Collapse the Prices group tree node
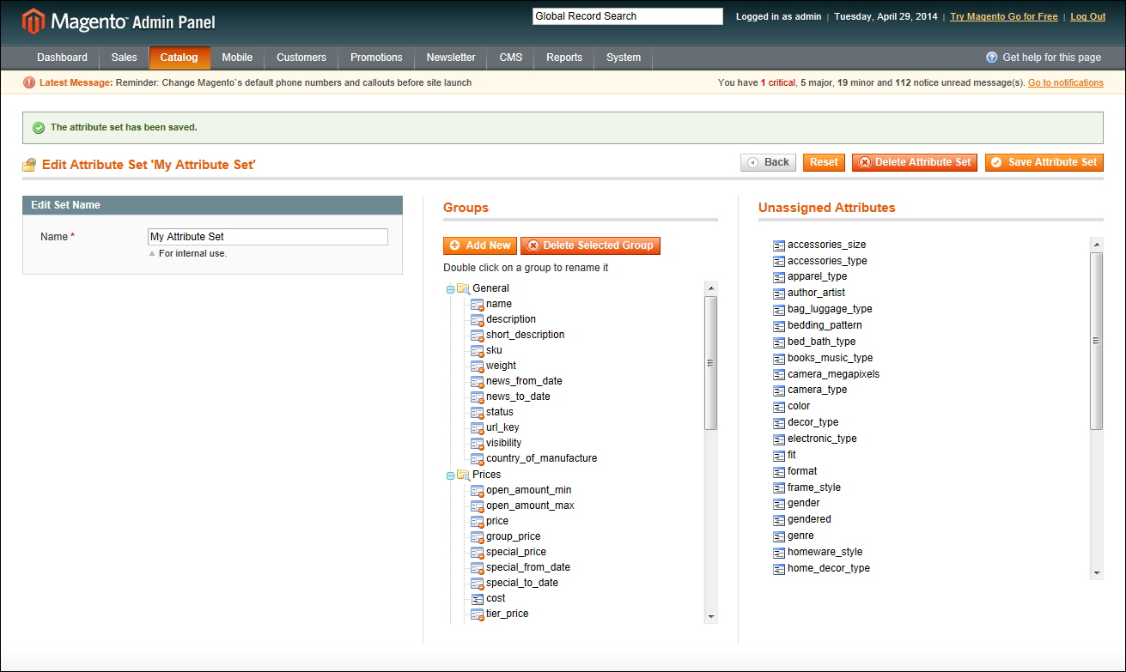Viewport: 1126px width, 672px height. point(450,475)
